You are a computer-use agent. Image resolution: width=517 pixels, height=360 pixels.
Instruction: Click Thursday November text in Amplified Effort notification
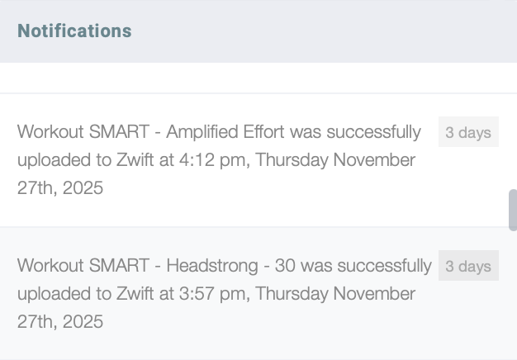tap(335, 160)
